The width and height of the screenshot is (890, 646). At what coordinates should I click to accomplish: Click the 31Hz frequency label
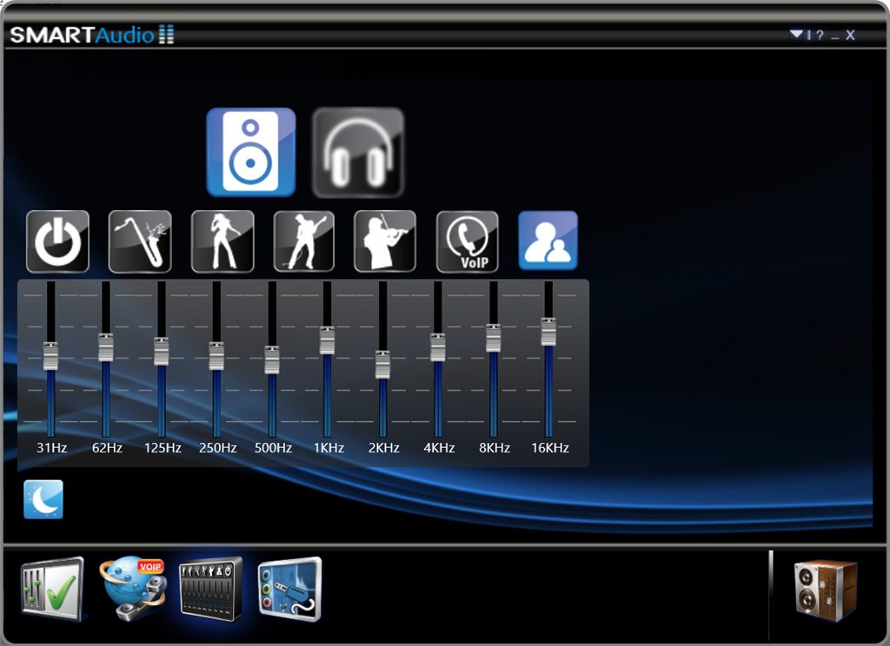(x=51, y=447)
